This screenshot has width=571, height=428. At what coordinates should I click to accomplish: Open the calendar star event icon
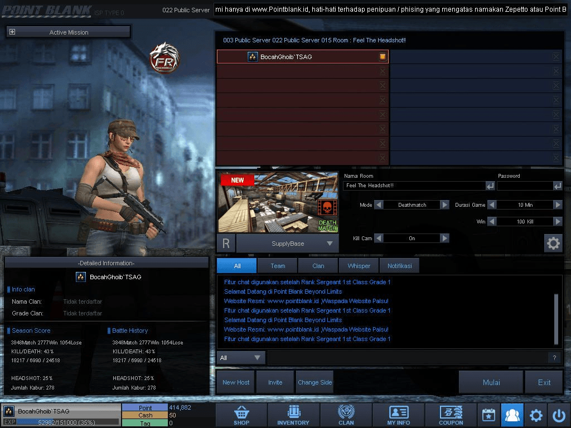point(488,415)
